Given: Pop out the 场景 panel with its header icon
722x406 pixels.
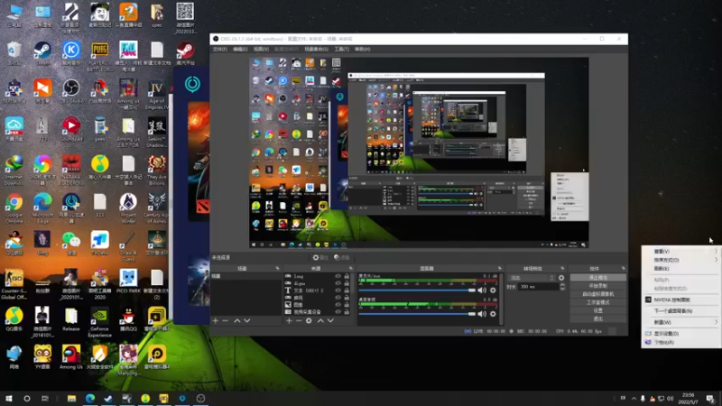Looking at the screenshot, I should (277, 268).
